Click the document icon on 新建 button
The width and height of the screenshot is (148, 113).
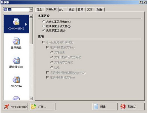[x=96, y=107]
